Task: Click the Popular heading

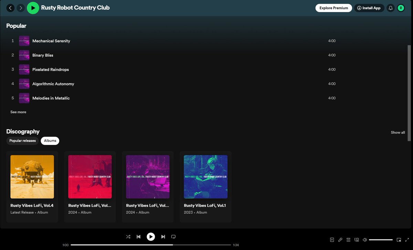Action: 16,26
